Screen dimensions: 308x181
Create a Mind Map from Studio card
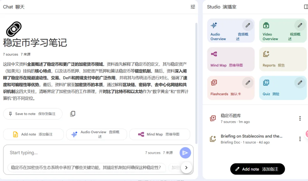(231, 59)
